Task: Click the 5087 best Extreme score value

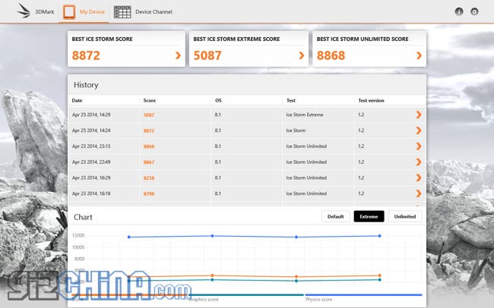Action: tap(207, 55)
